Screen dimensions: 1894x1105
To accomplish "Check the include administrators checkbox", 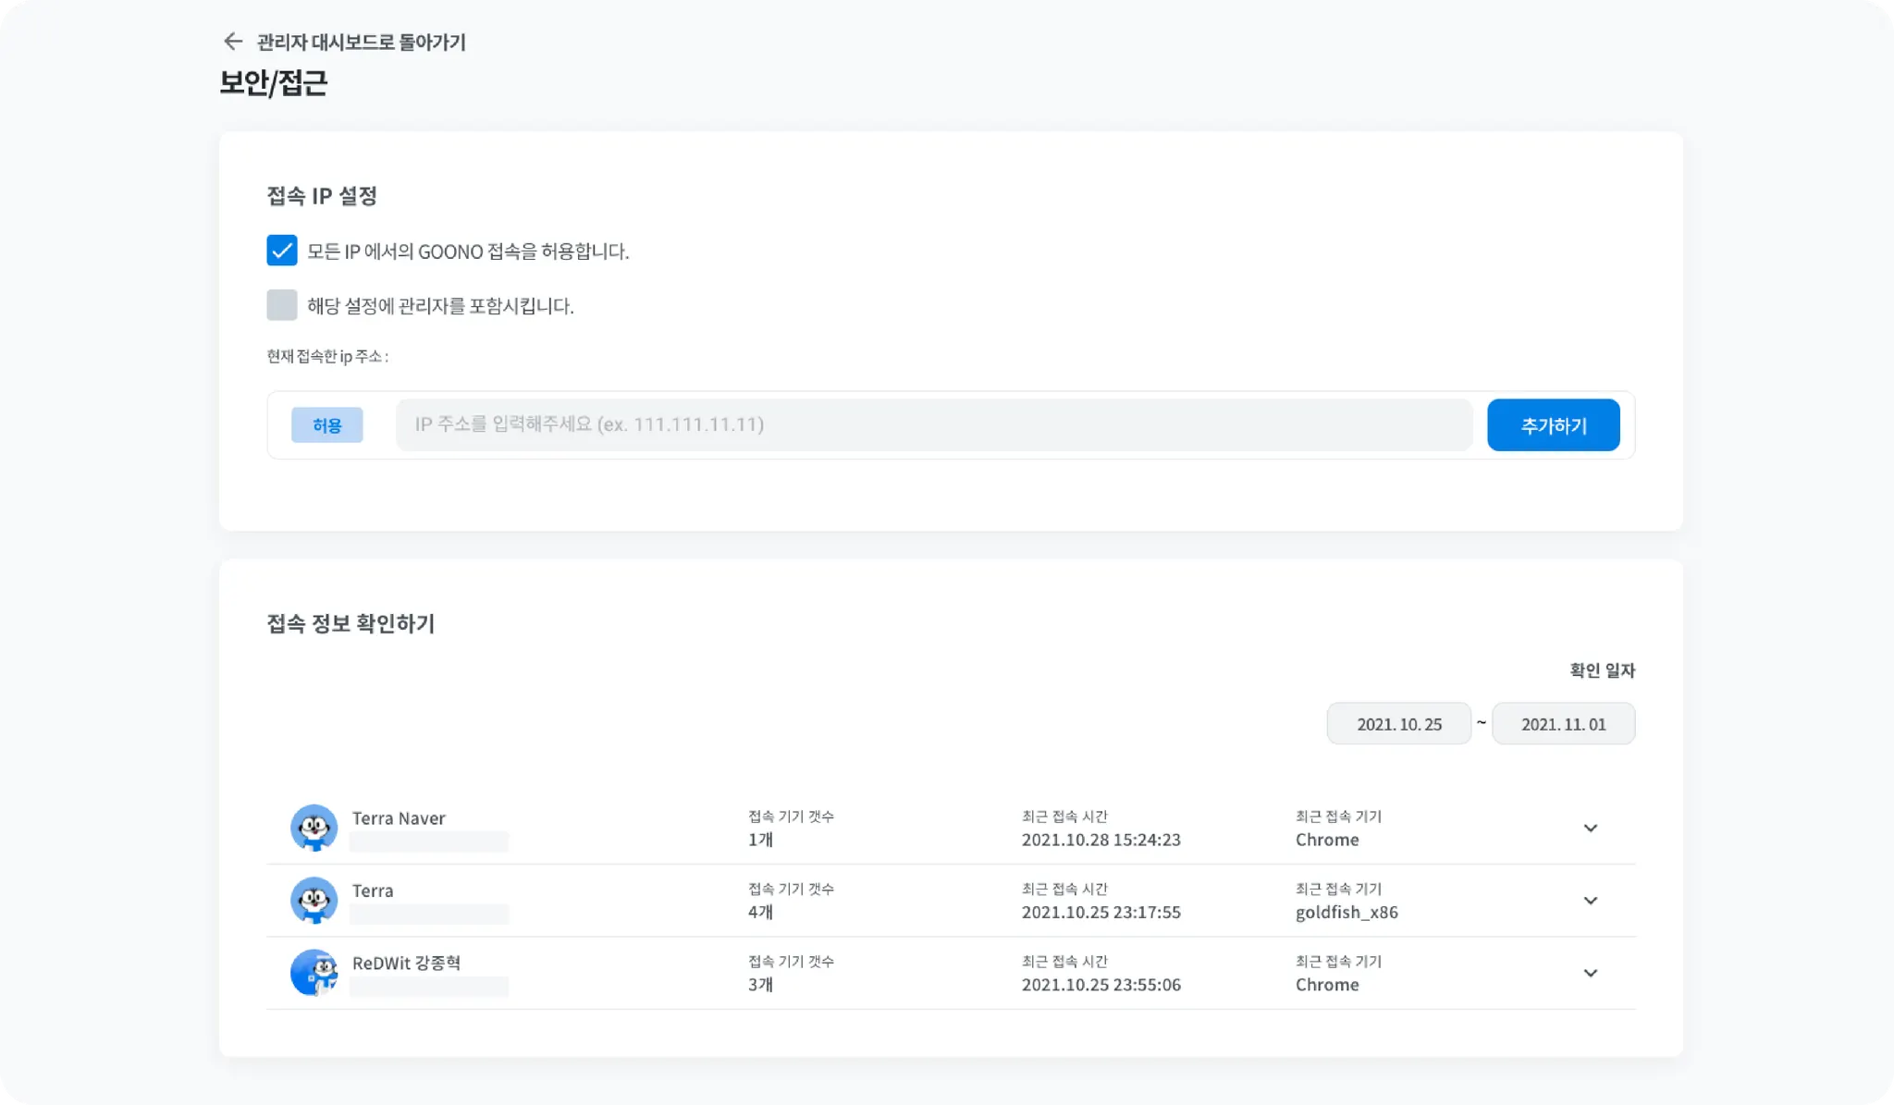I will [282, 305].
